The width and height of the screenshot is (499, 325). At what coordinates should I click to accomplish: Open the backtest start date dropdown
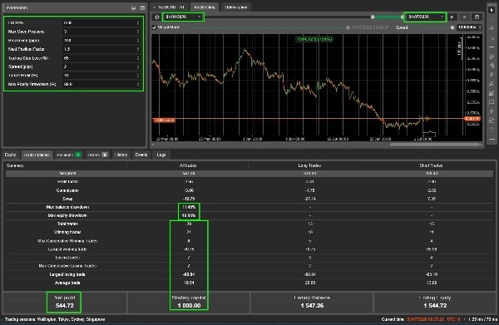(183, 17)
